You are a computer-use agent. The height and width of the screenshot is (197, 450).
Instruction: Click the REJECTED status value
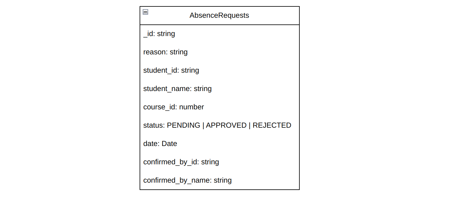[272, 125]
